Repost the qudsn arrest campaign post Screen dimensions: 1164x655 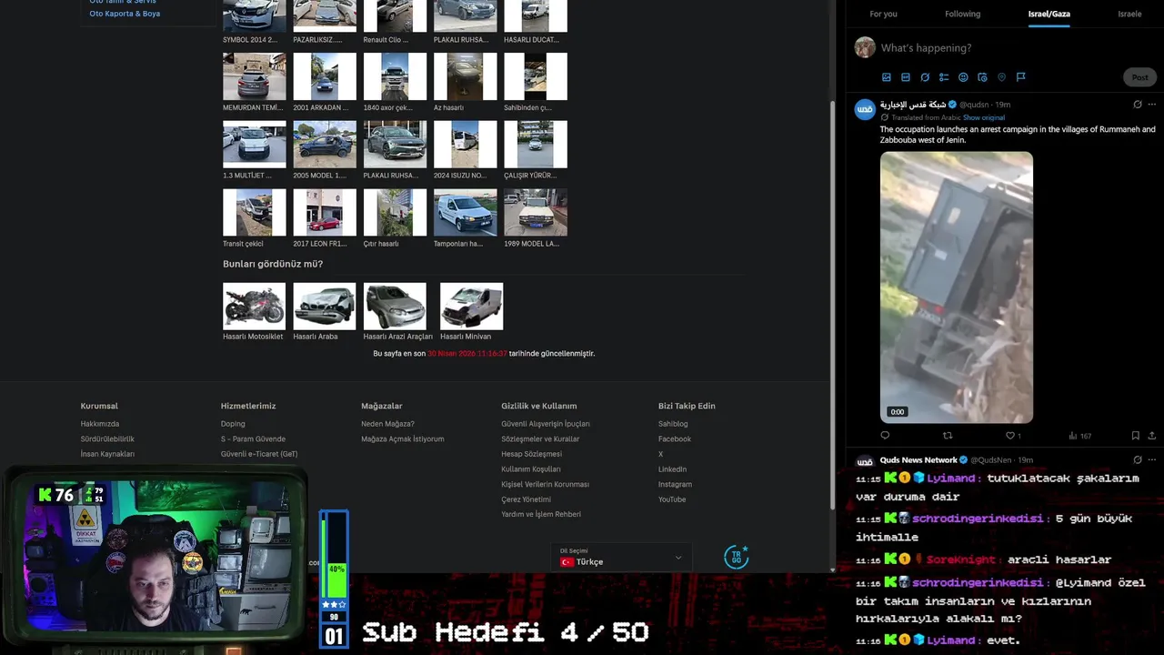click(948, 436)
